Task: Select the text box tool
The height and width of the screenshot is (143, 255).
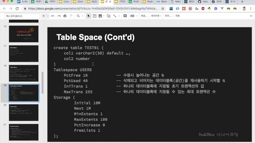Action: pyautogui.click(x=94, y=16)
